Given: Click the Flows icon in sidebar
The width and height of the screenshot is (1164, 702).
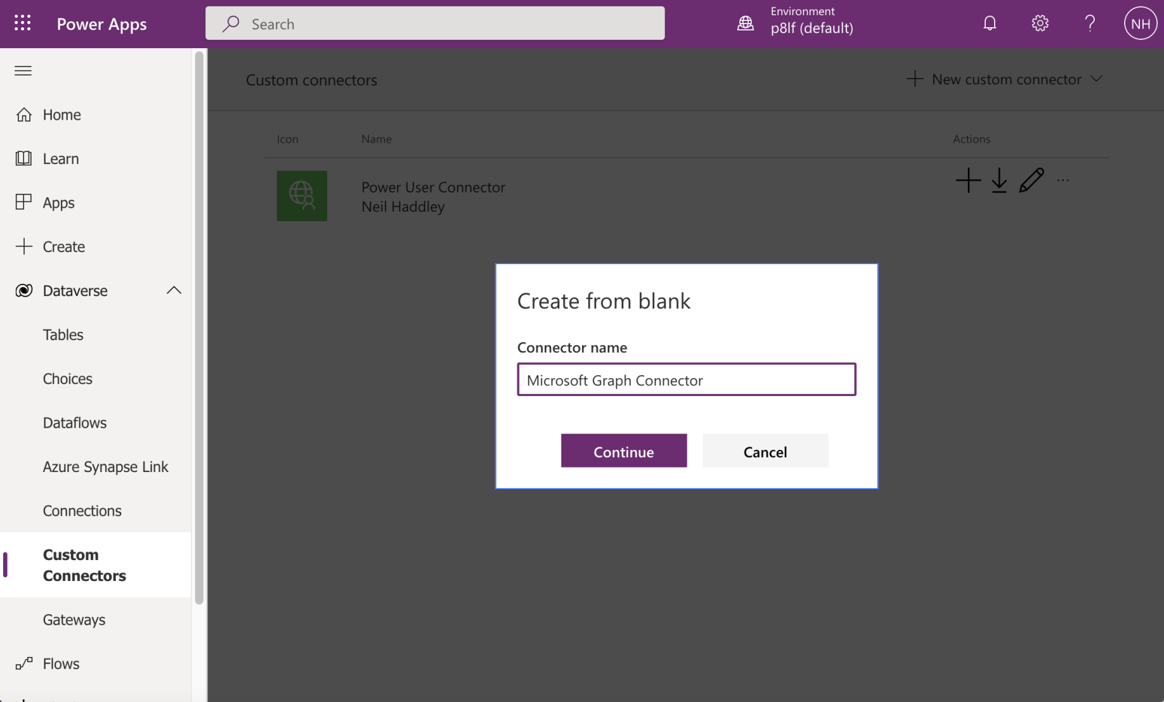Looking at the screenshot, I should coord(23,663).
